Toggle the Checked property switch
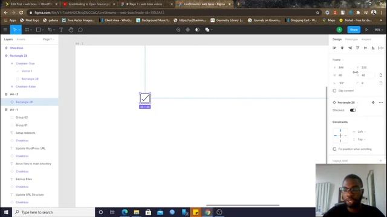387x217 pixels. [x=353, y=110]
